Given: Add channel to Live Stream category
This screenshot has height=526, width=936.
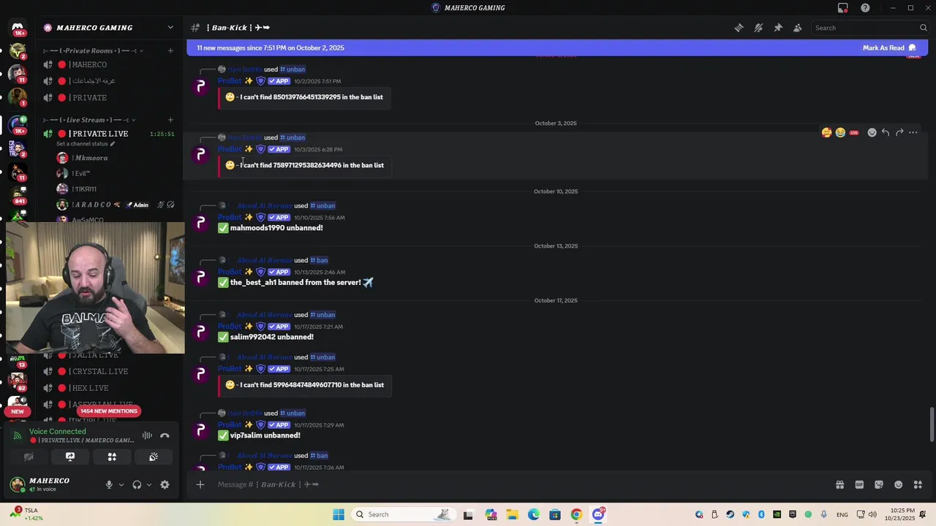Looking at the screenshot, I should click(170, 120).
